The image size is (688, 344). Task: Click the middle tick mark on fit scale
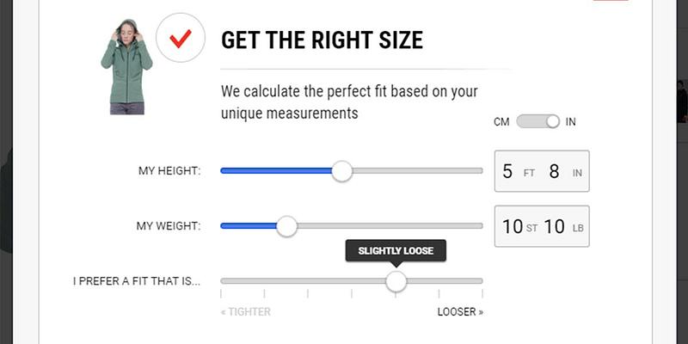pos(352,293)
